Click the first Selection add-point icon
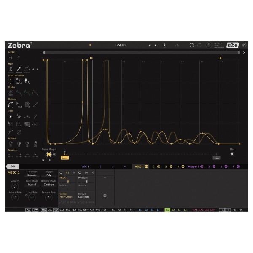The height and width of the screenshot is (253, 253). (x=11, y=156)
